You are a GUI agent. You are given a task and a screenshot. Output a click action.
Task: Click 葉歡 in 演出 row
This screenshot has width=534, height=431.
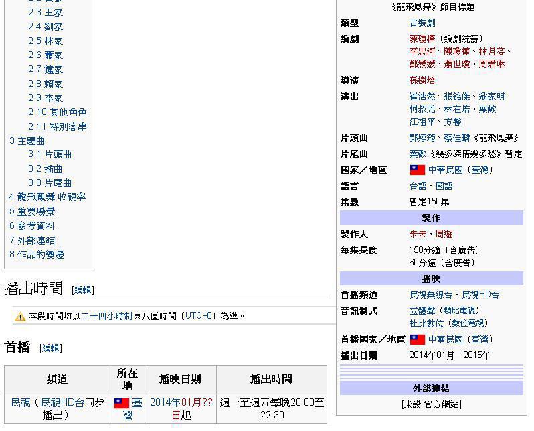(x=487, y=109)
